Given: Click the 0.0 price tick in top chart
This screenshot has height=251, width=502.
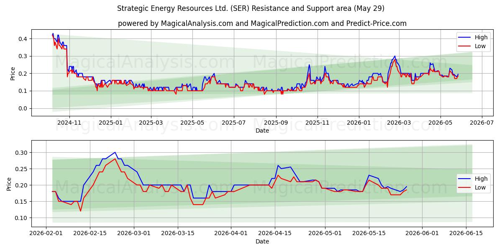Looking at the screenshot, I should point(23,108).
